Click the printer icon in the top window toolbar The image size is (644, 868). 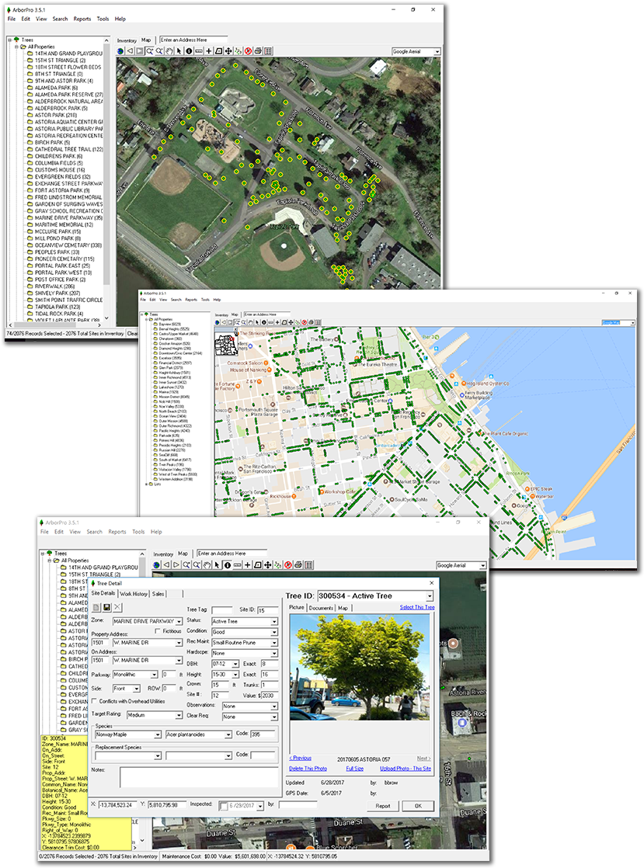258,51
